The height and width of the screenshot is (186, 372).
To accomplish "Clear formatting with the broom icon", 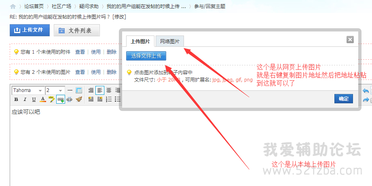I will coord(79,99).
